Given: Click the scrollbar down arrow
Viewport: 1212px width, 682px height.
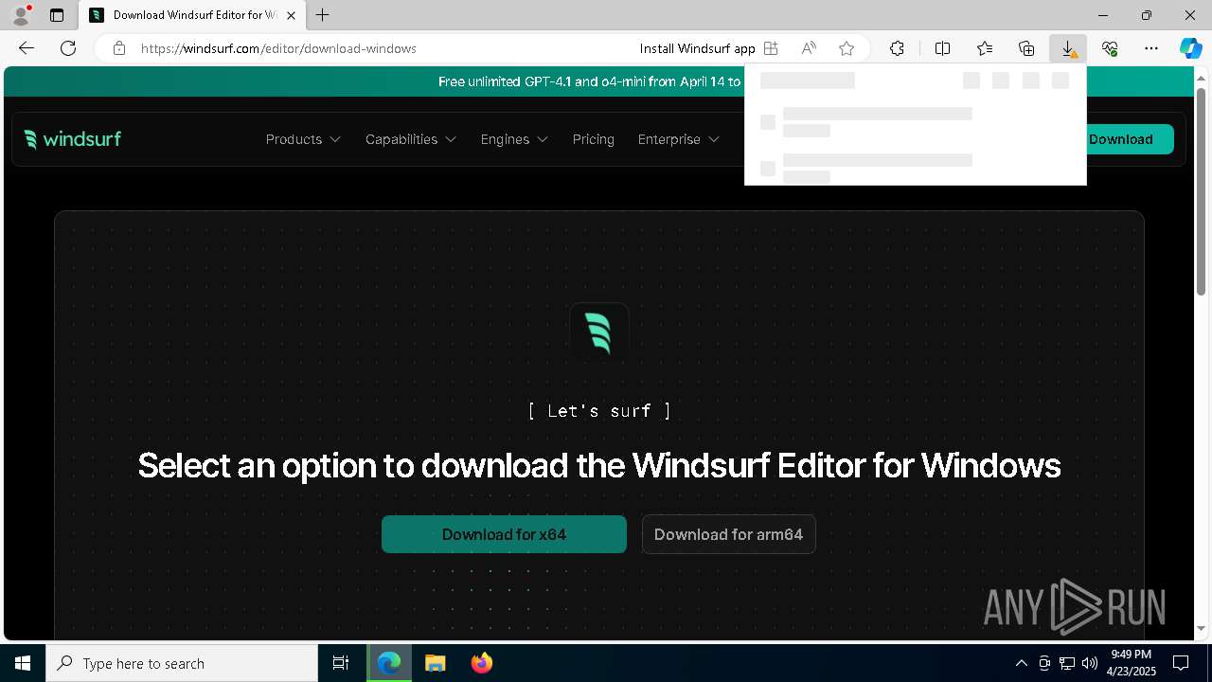Looking at the screenshot, I should click(1202, 629).
